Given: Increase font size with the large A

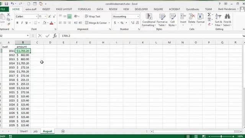Looking at the screenshot, I should 49,16.
